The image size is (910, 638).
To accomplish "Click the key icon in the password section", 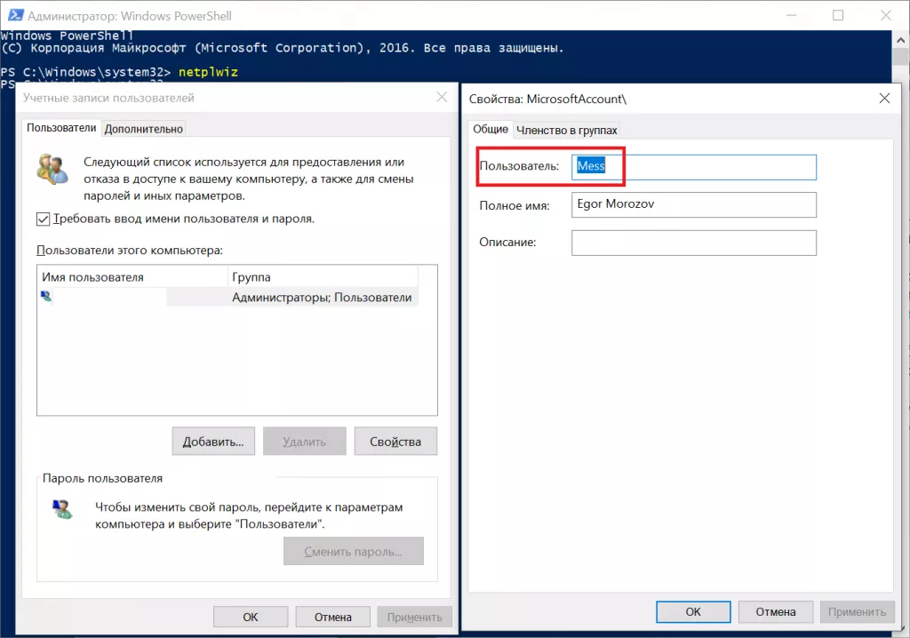I will tap(61, 510).
